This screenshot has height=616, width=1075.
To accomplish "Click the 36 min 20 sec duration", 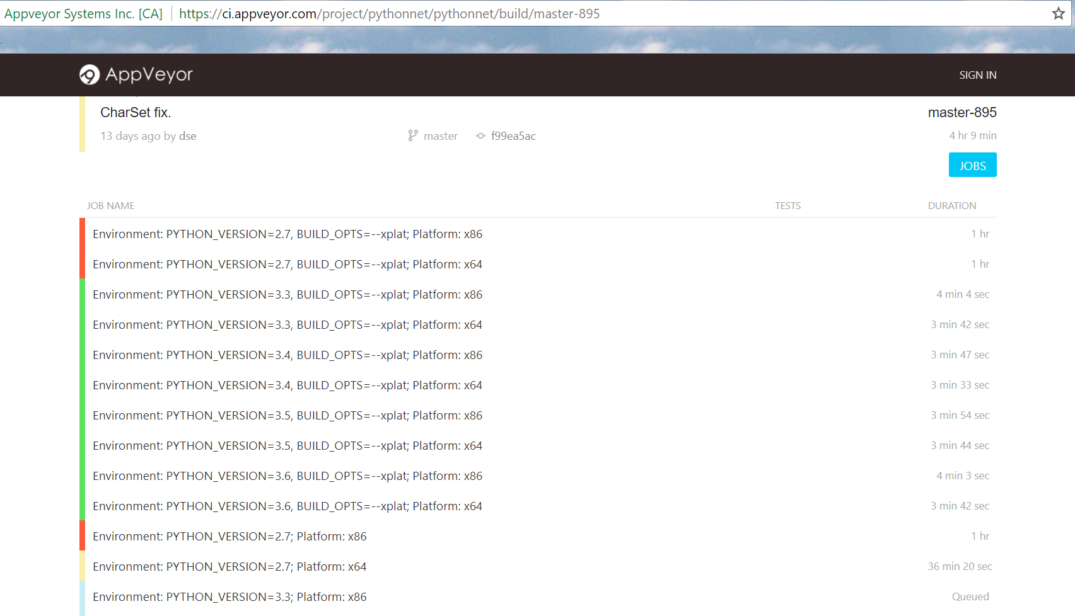I will pyautogui.click(x=960, y=566).
